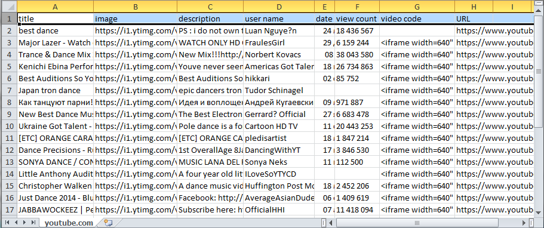
Task: Click the vertical scrollbar thumb
Action: tap(539, 71)
